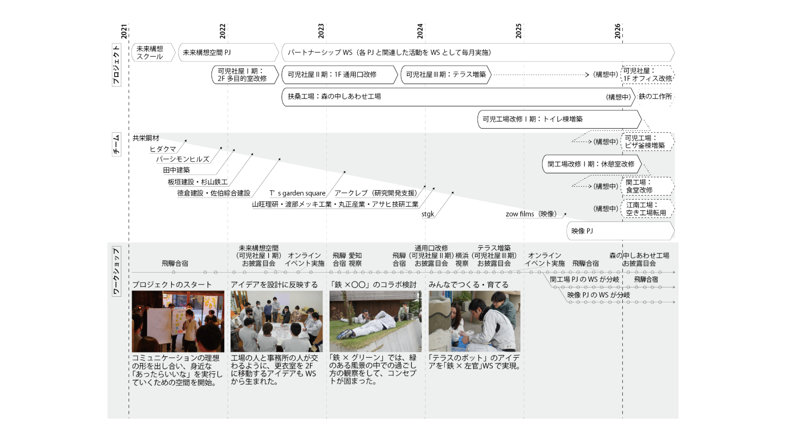786x442 pixels.
Task: Select the team entry zow films（映像）
Action: (533, 214)
